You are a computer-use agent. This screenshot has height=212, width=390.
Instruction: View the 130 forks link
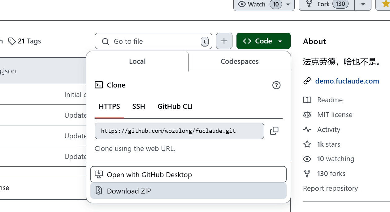click(x=331, y=174)
